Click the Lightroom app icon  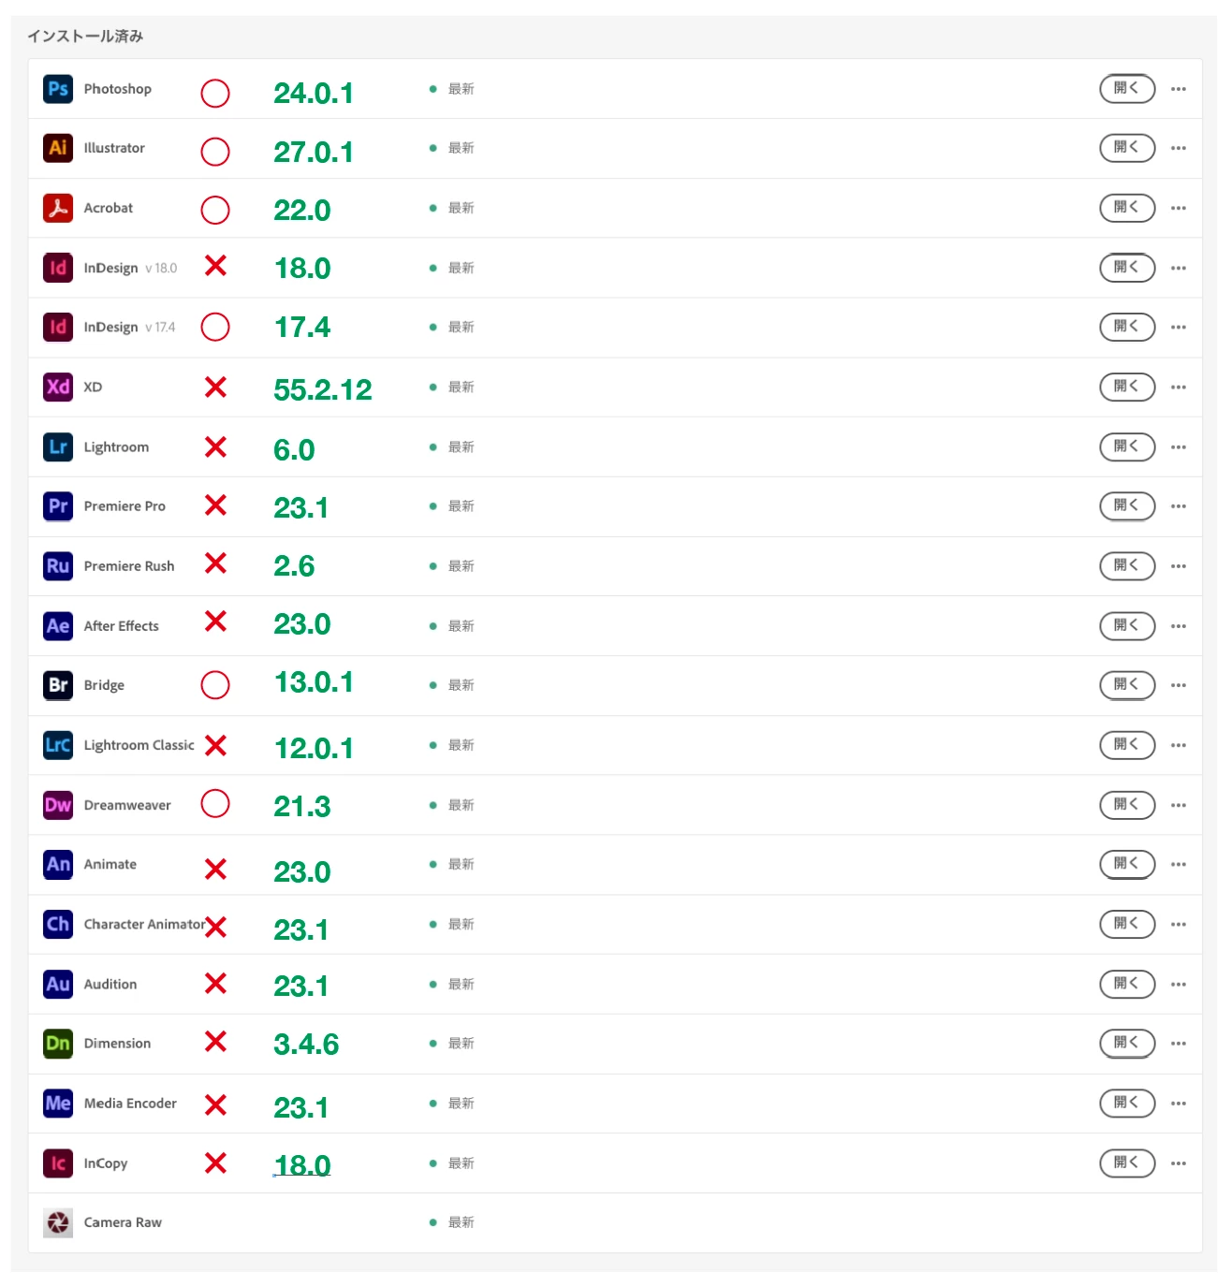pyautogui.click(x=58, y=446)
